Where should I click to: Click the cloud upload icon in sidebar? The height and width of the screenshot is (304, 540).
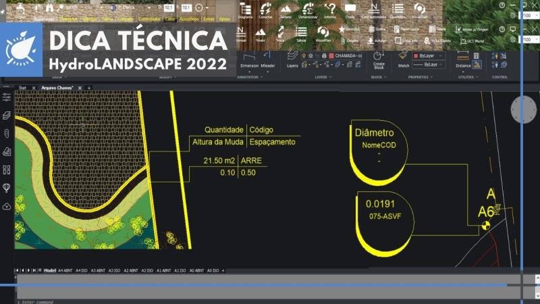pos(7,207)
